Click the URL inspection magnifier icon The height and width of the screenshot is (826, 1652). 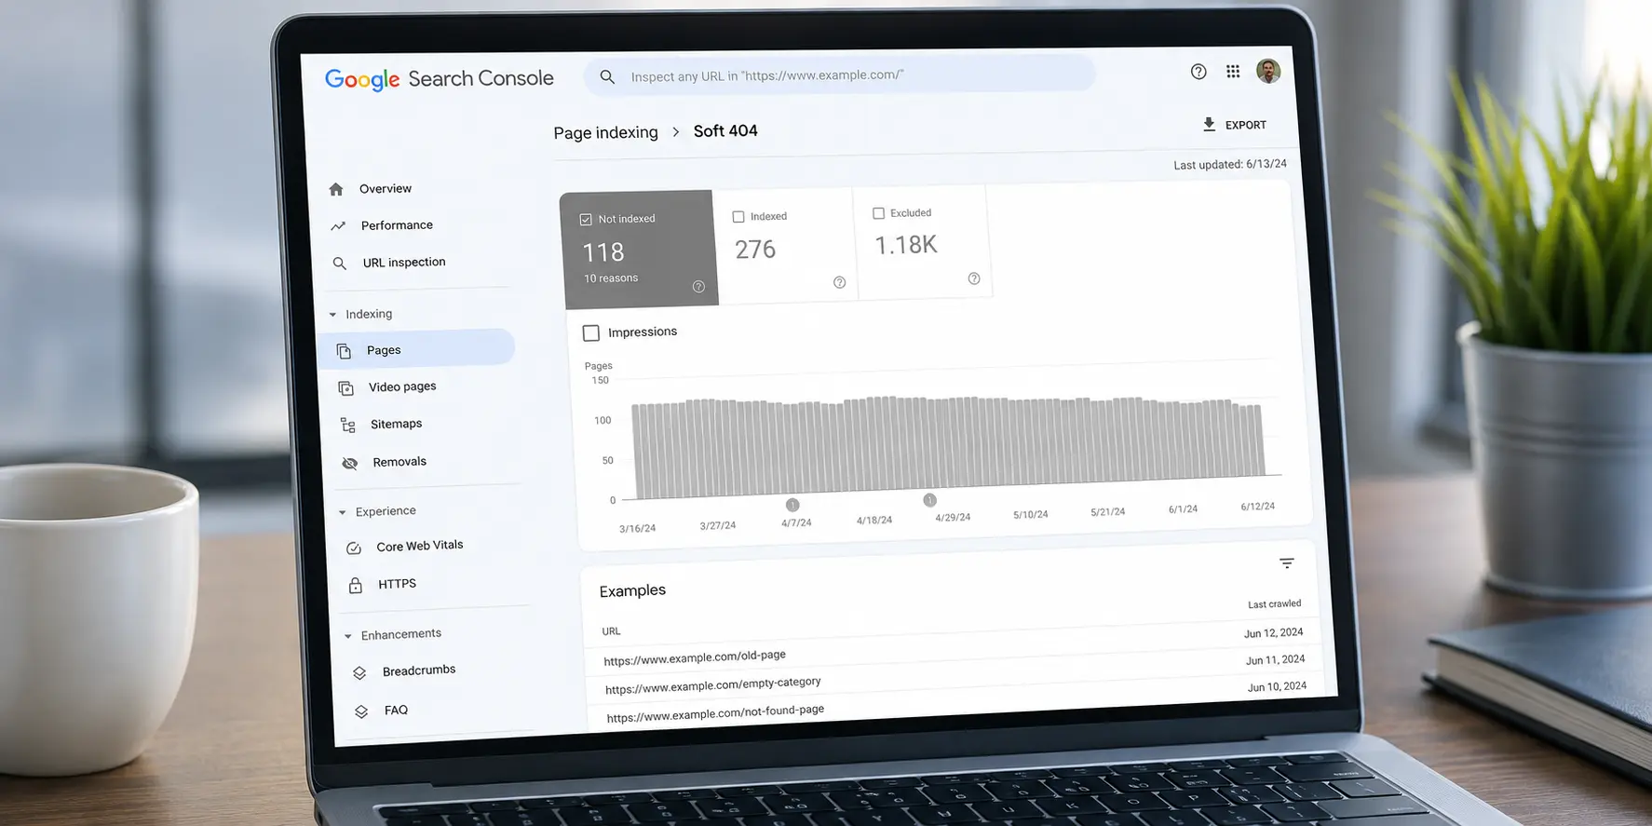340,264
